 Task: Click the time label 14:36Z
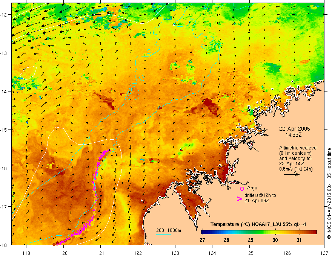click(294, 134)
